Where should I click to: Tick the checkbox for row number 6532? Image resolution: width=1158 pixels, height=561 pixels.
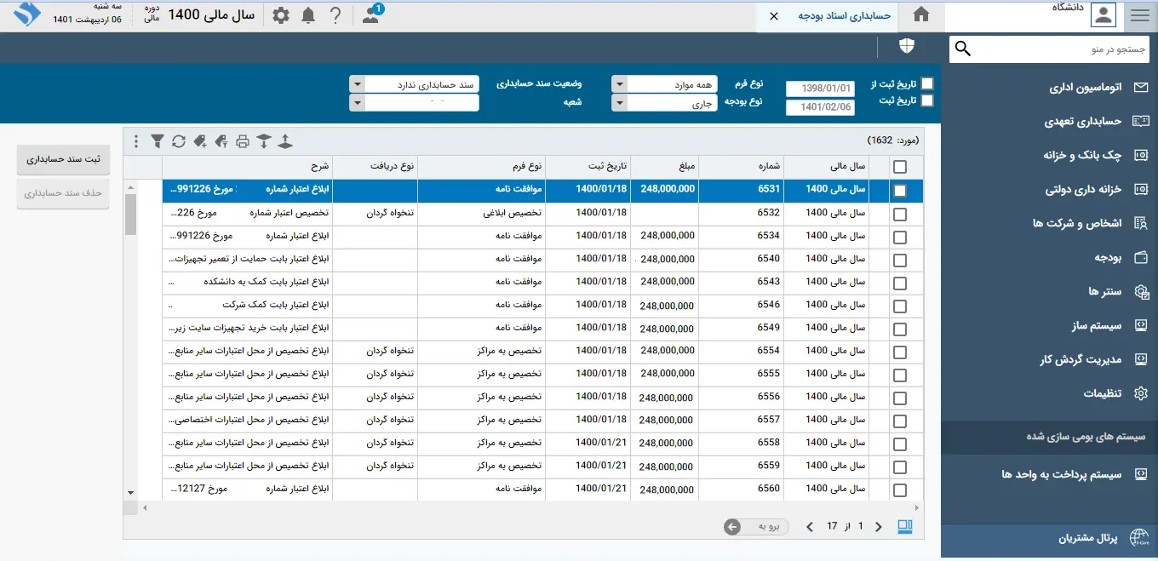click(899, 214)
